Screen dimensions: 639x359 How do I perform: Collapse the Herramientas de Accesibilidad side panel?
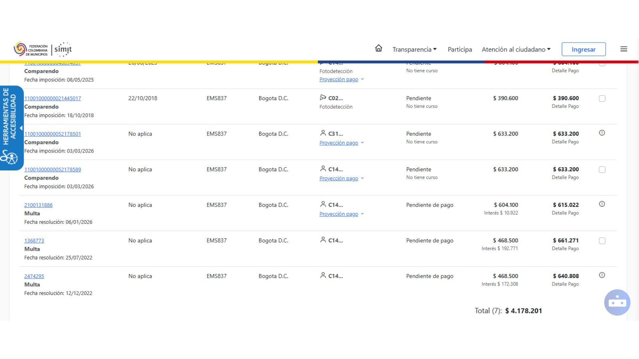click(x=21, y=128)
